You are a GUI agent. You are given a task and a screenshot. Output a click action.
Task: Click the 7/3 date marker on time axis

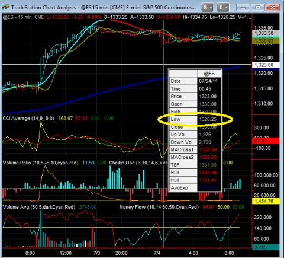97,253
